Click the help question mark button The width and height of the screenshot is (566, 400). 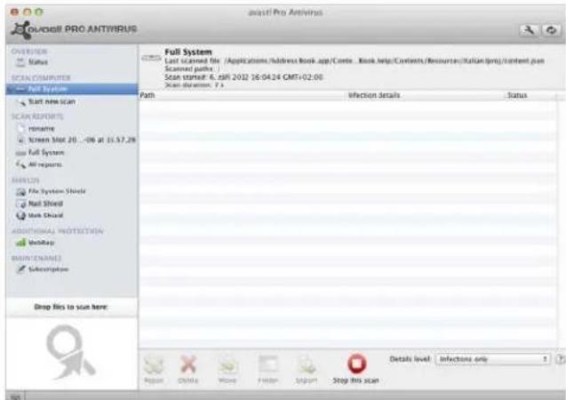coord(561,359)
